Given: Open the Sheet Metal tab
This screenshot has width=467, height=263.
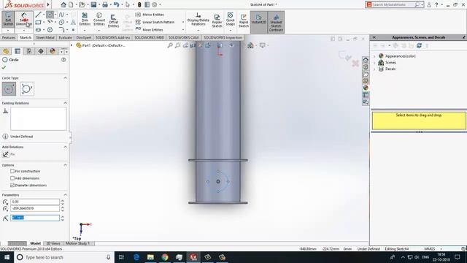Looking at the screenshot, I should [45, 37].
